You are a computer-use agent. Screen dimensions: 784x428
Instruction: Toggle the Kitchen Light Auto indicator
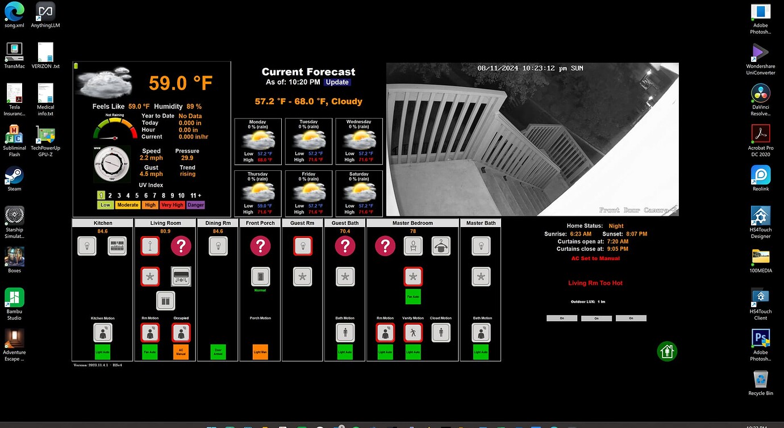click(103, 352)
